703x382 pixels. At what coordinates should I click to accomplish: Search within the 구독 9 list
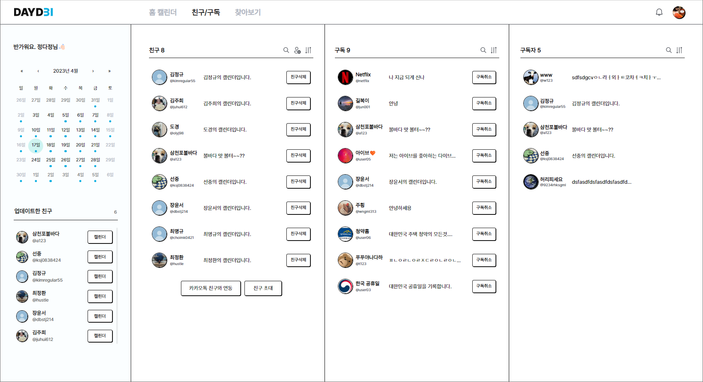(x=483, y=50)
